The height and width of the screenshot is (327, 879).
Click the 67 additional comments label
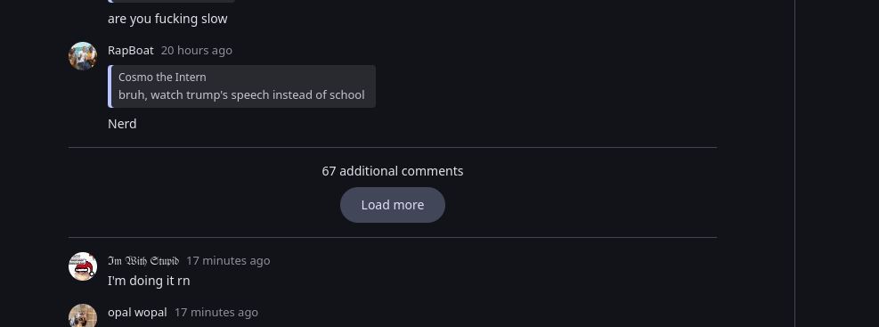coord(393,171)
